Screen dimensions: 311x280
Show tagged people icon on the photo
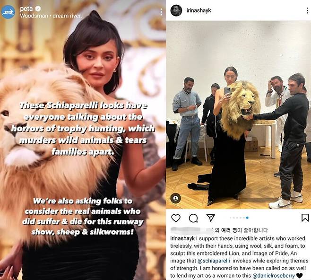[175, 198]
